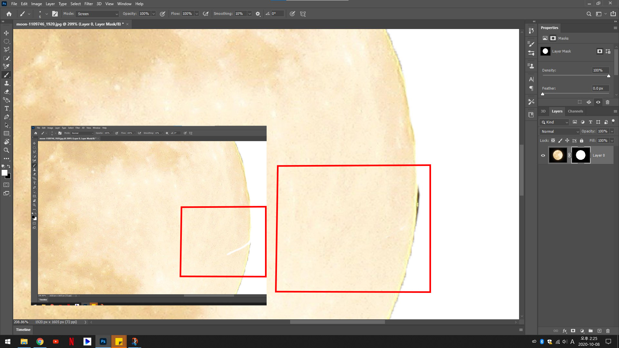Click the foreground color swatch
Image resolution: width=619 pixels, height=348 pixels.
[5, 173]
